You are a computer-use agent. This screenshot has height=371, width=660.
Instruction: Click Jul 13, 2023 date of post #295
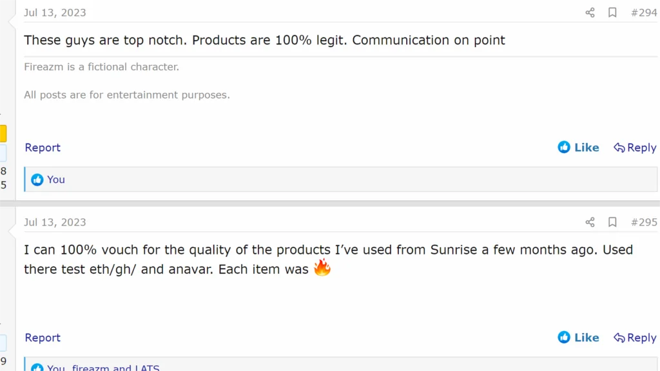point(55,222)
